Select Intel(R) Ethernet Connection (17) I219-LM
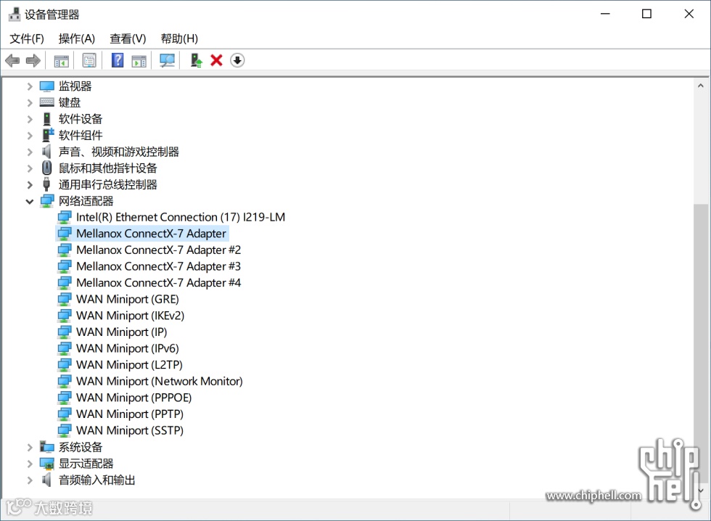The height and width of the screenshot is (521, 711). click(x=181, y=217)
